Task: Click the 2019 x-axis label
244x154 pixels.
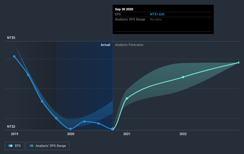Action: 14,134
